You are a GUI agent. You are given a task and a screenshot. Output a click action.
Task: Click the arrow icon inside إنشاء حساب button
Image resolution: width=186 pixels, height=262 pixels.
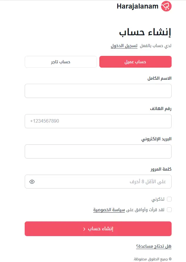(84, 229)
